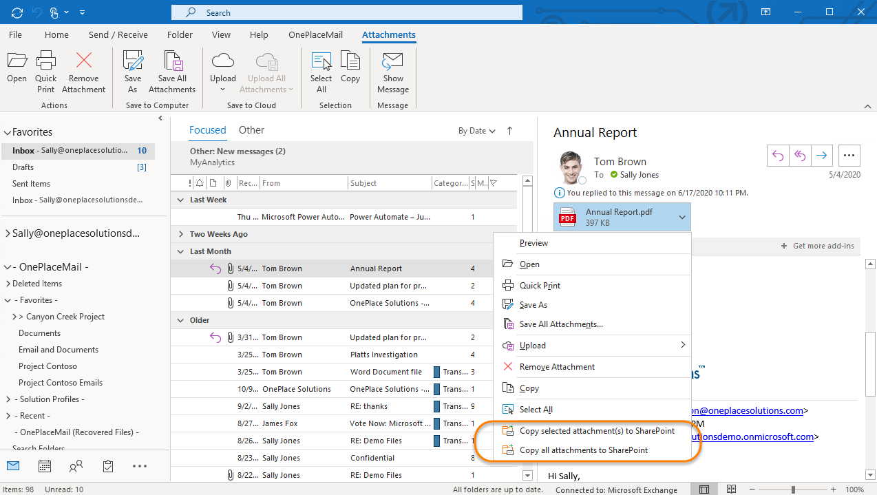Open the OnePlaceMail ribbon tab

point(315,35)
